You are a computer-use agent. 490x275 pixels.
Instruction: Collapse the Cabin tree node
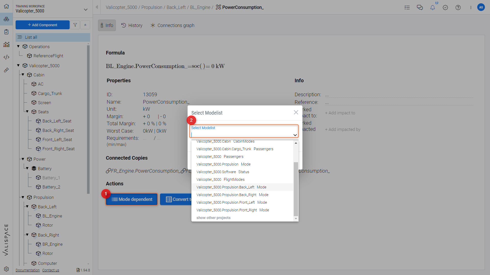coord(23,75)
